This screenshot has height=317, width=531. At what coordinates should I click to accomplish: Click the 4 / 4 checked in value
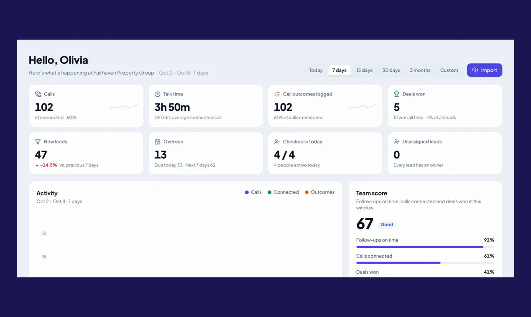284,155
